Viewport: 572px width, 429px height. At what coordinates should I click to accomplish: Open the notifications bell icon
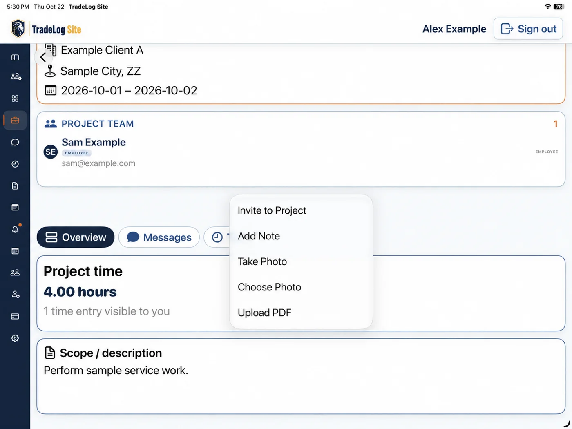pyautogui.click(x=15, y=229)
